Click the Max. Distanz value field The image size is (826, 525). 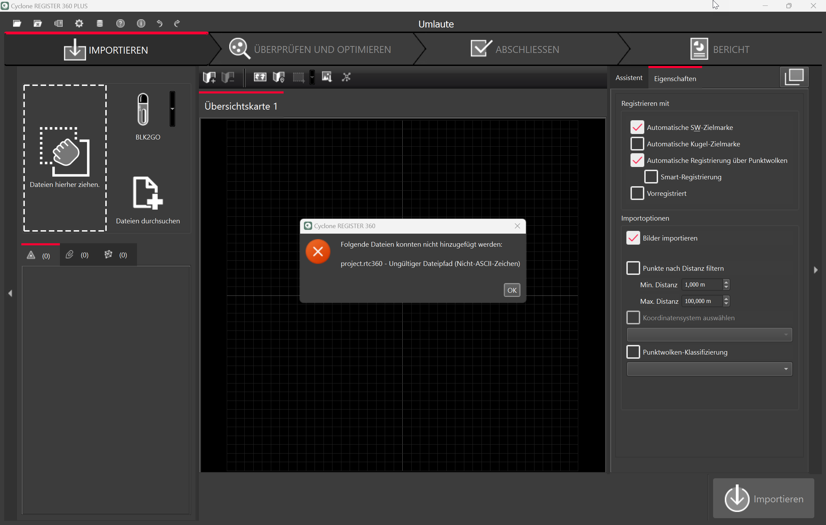pyautogui.click(x=702, y=301)
